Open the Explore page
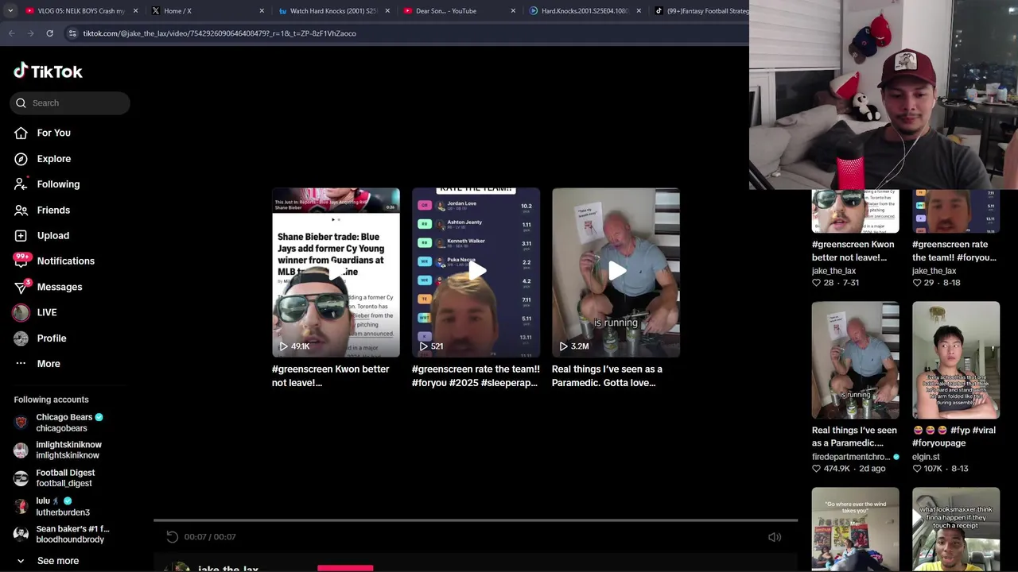The width and height of the screenshot is (1018, 572). coord(53,159)
